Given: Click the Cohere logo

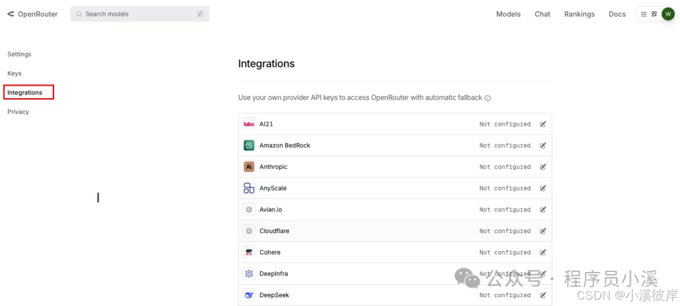Looking at the screenshot, I should point(249,252).
